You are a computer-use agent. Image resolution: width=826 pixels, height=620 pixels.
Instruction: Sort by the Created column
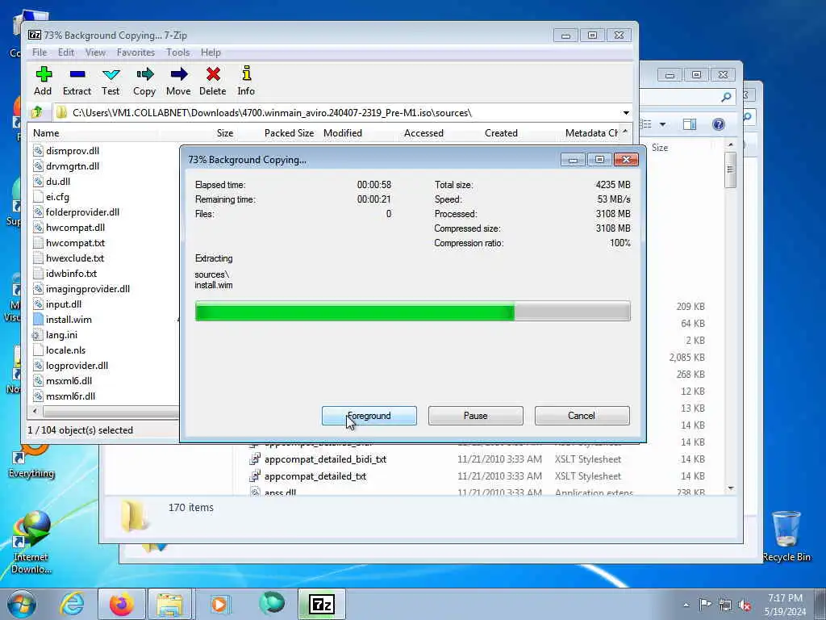pyautogui.click(x=501, y=133)
